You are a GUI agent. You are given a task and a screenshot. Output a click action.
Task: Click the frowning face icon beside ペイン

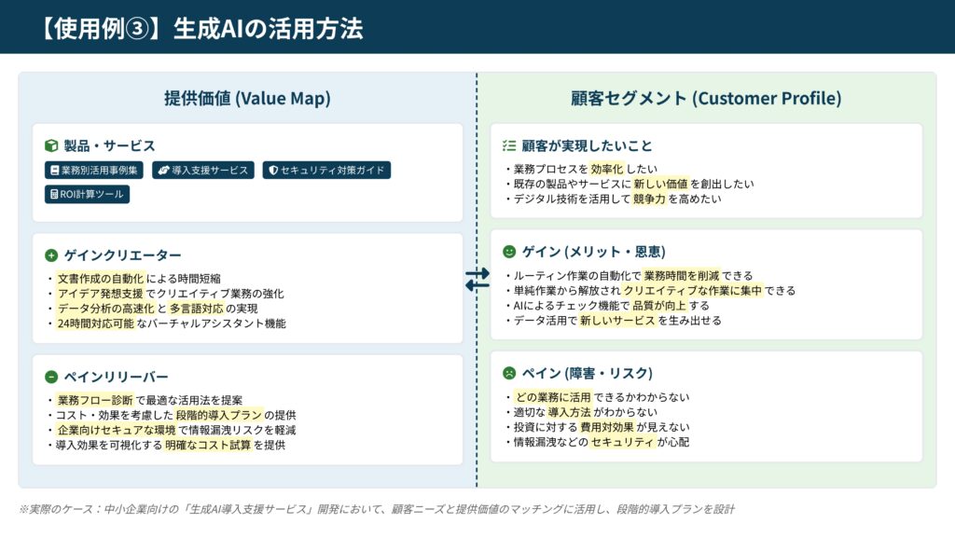pyautogui.click(x=509, y=373)
